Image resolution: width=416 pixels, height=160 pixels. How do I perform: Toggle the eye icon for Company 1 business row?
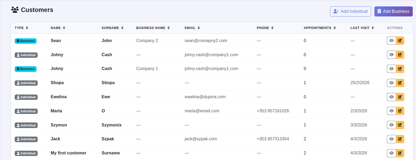click(391, 68)
